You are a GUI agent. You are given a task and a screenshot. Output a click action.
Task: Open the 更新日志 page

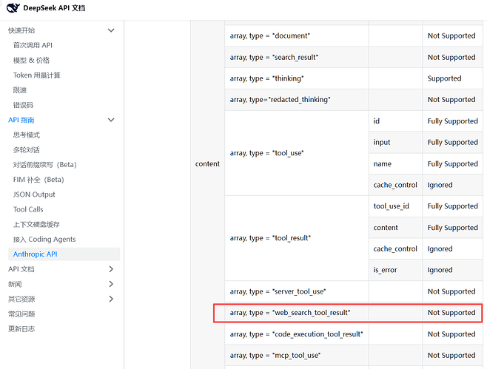[x=21, y=328]
